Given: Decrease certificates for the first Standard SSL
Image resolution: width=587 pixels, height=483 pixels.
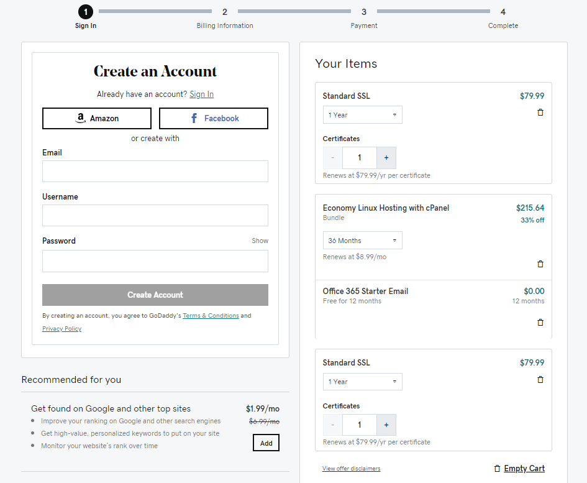Looking at the screenshot, I should coord(332,158).
